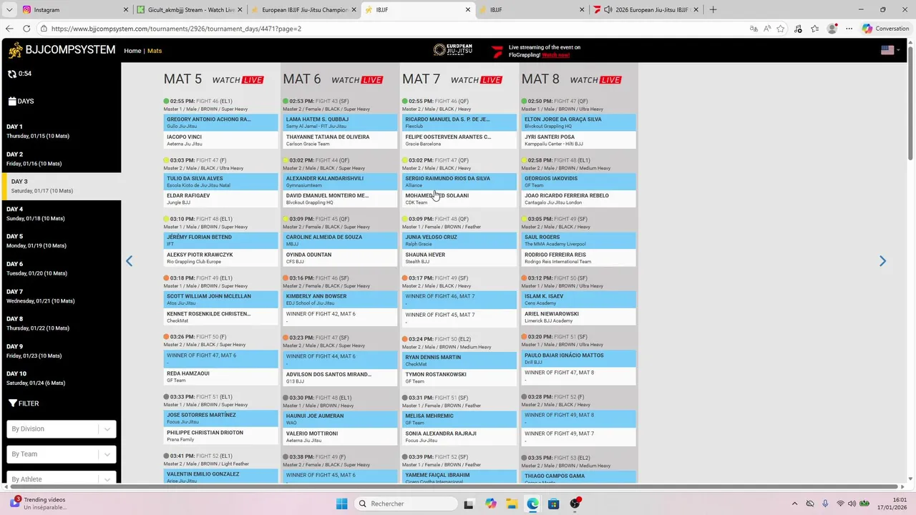Click the Home navigation link

pyautogui.click(x=132, y=51)
